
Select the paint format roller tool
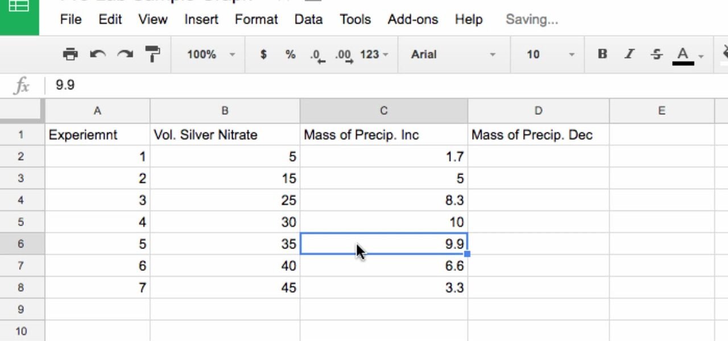152,55
